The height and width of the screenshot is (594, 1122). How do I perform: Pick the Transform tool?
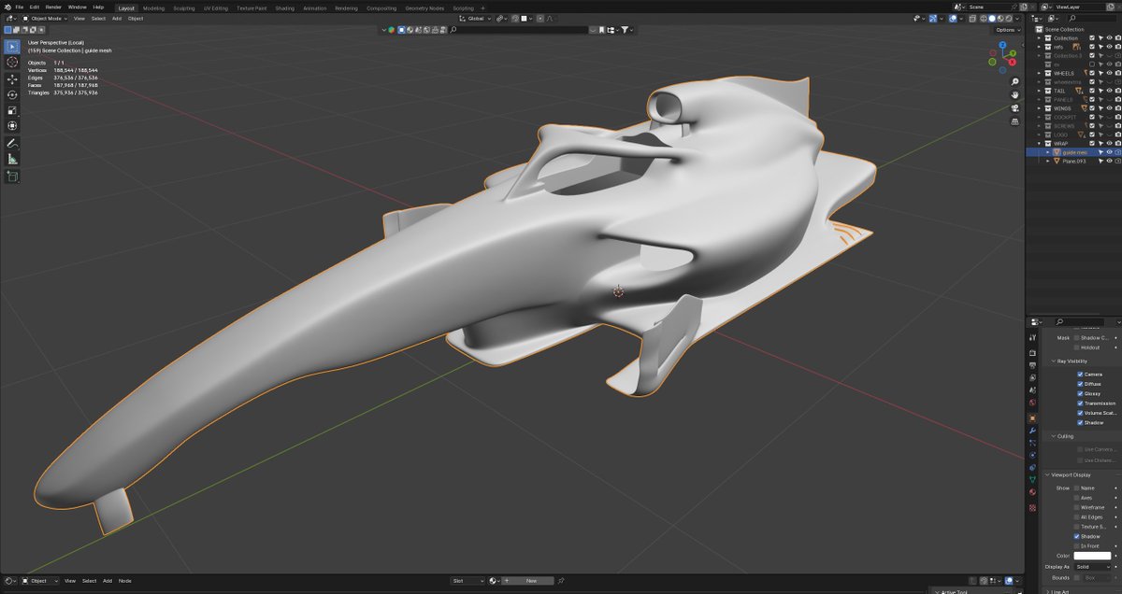12,126
